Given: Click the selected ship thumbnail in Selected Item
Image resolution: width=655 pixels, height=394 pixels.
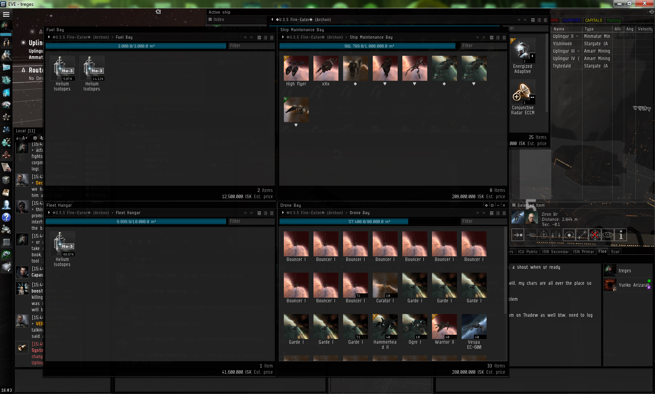Looking at the screenshot, I should tap(518, 218).
